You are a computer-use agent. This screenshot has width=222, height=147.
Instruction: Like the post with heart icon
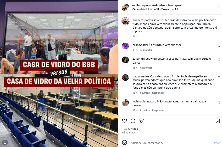pyautogui.click(x=124, y=121)
